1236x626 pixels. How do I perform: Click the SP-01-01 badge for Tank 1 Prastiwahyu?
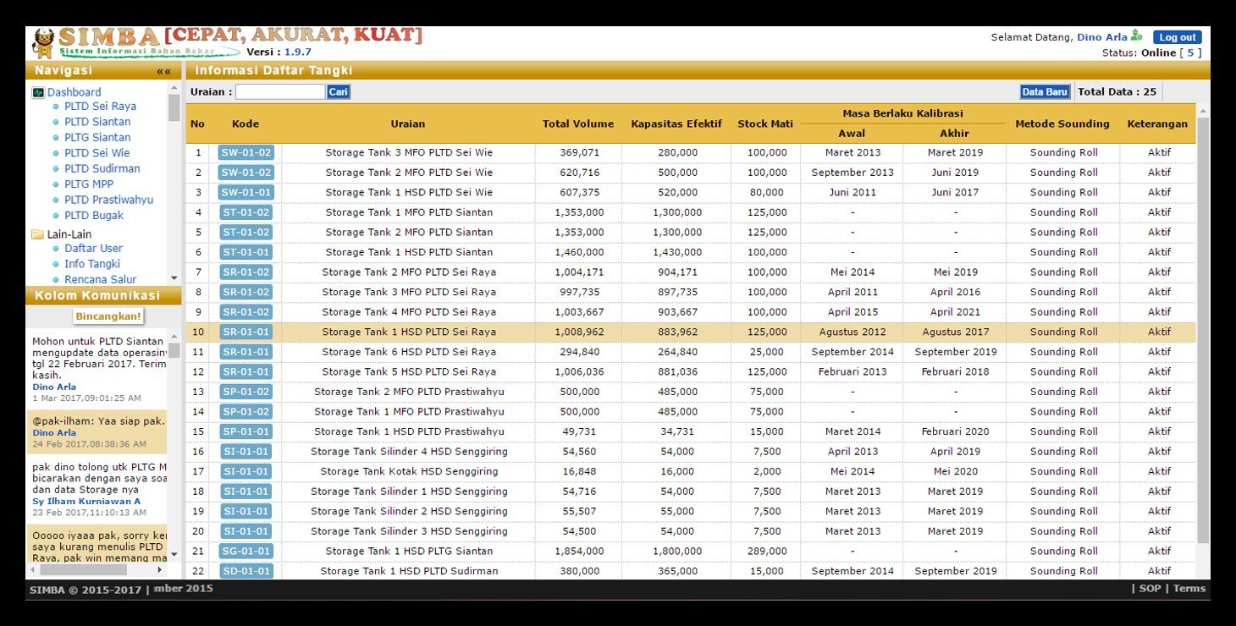(x=246, y=431)
